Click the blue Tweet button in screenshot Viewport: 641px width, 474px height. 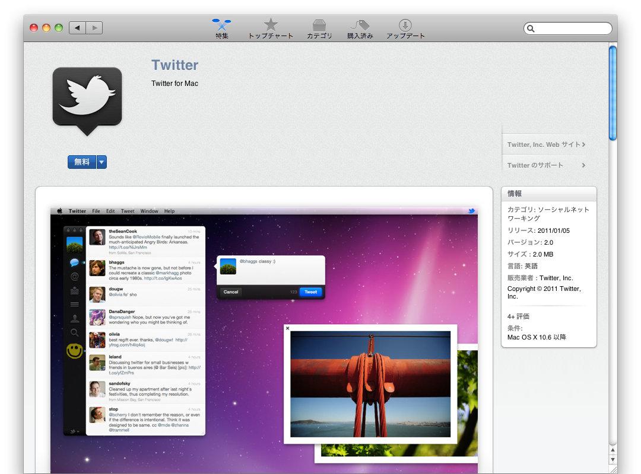coord(310,292)
